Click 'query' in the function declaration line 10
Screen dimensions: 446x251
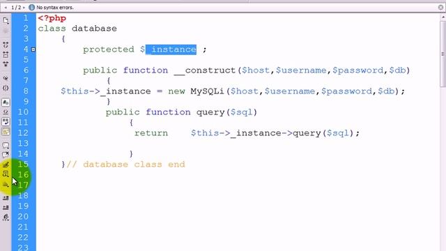point(210,112)
